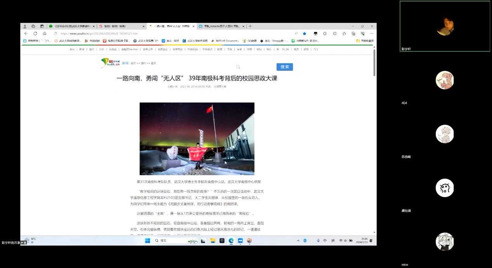Switch to the 极地 browser tab
Viewport: 492px width, 268px height.
[121, 26]
